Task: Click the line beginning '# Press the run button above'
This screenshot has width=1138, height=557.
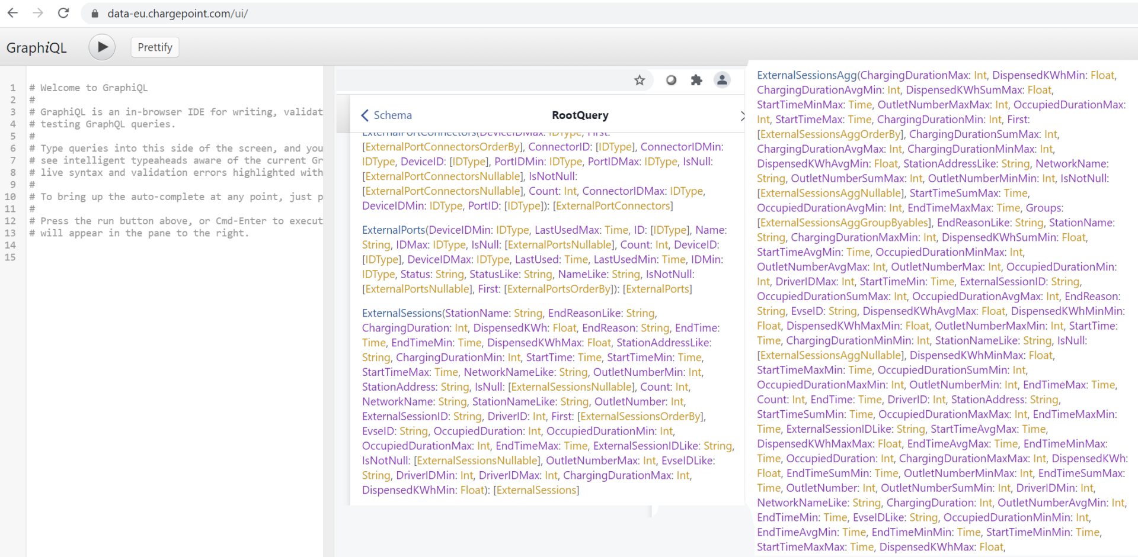Action: [x=176, y=221]
